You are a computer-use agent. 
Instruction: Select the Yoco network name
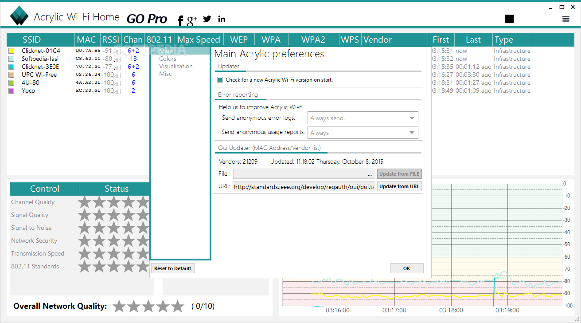coord(28,91)
